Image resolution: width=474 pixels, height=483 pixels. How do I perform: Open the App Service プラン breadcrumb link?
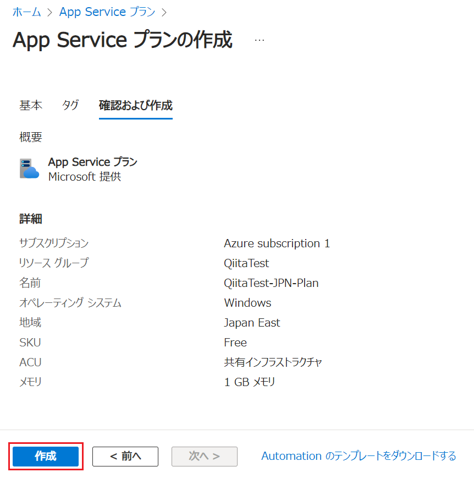click(x=107, y=12)
